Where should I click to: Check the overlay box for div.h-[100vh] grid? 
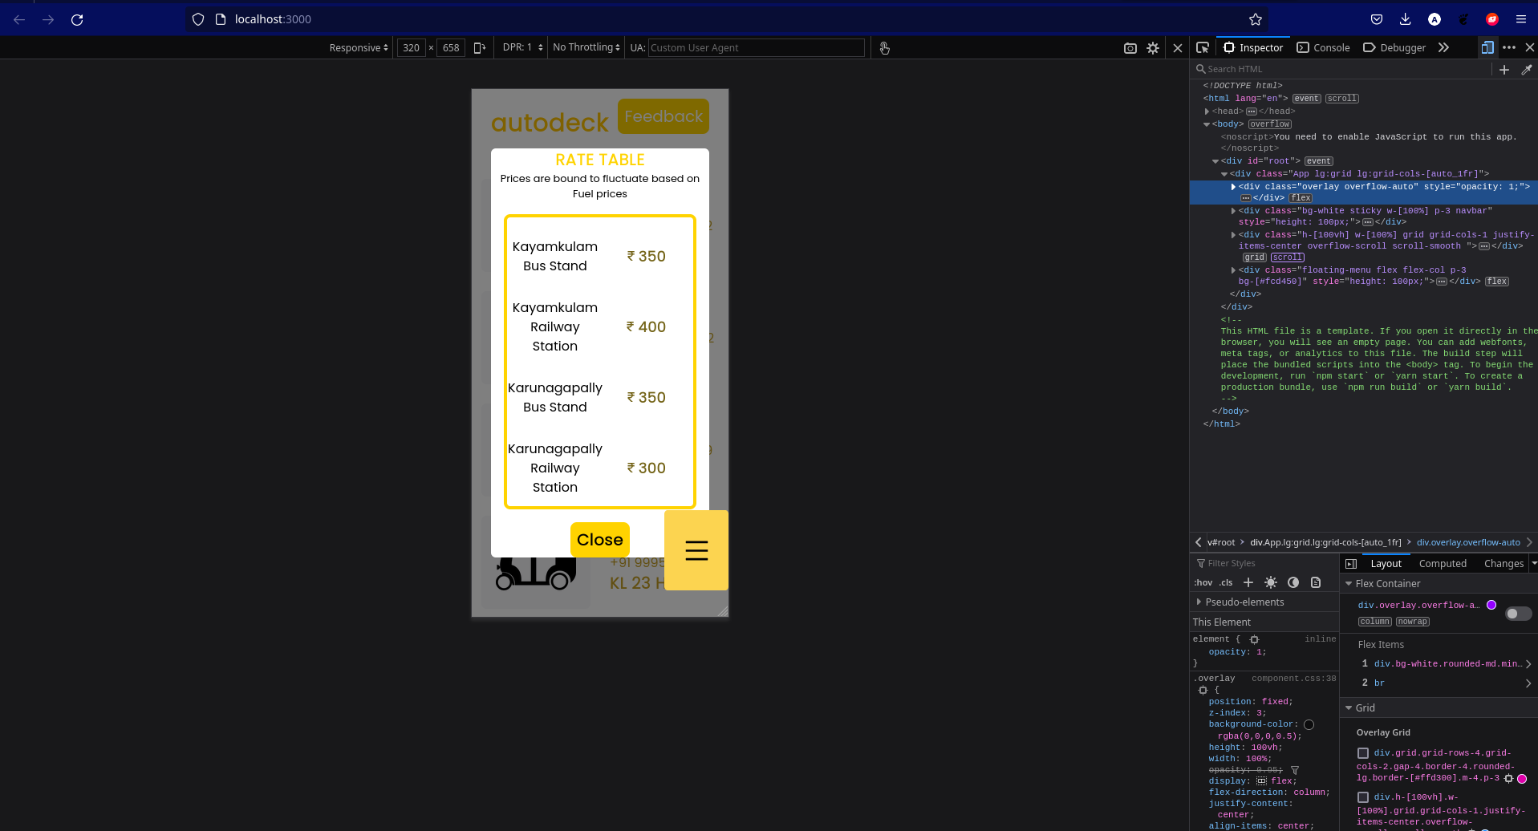point(1363,797)
